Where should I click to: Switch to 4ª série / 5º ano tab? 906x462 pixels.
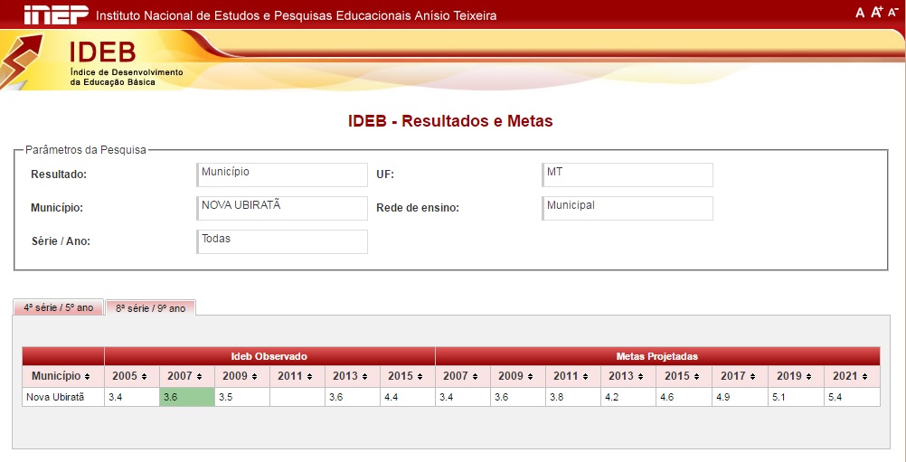[x=59, y=307]
